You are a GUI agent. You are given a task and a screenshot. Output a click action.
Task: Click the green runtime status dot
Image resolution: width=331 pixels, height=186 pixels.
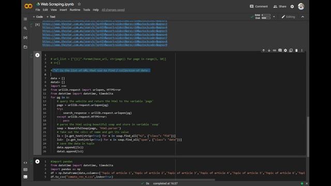coord(302,183)
